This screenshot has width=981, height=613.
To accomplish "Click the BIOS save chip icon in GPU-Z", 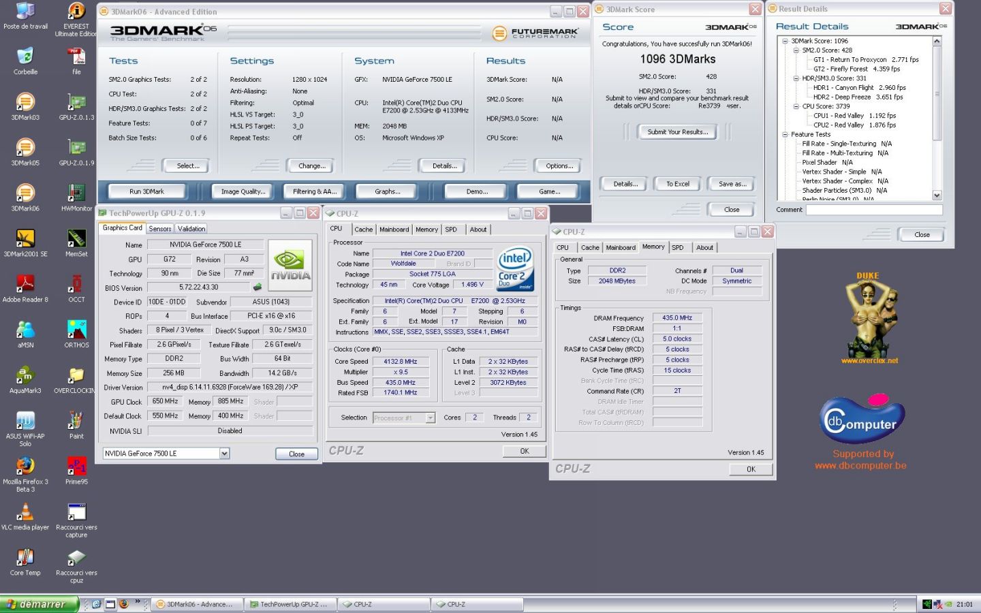I will (x=258, y=287).
